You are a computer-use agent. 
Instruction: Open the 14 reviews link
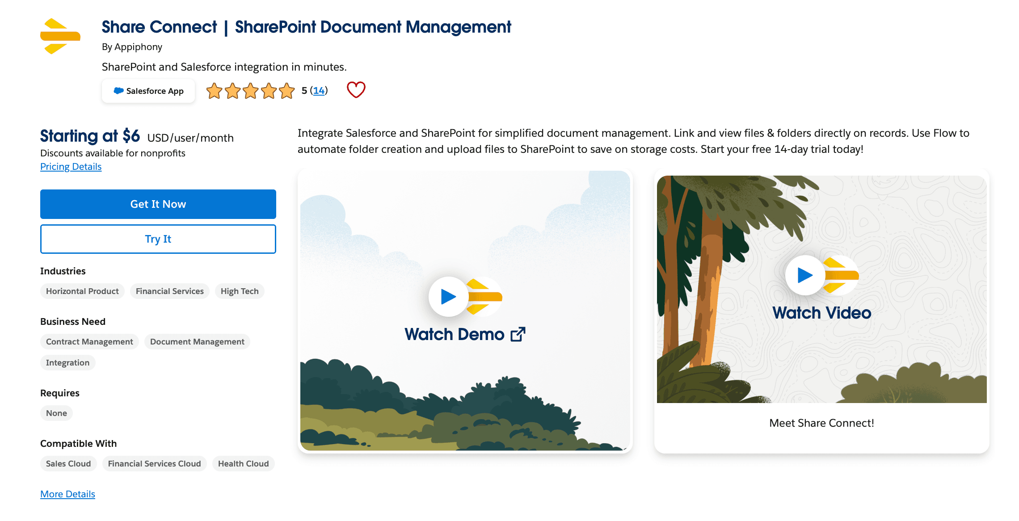pos(319,91)
